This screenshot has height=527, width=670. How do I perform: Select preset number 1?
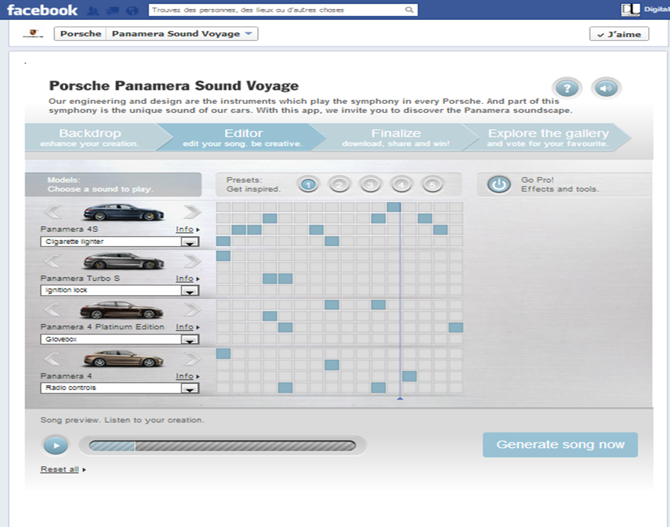tap(308, 184)
